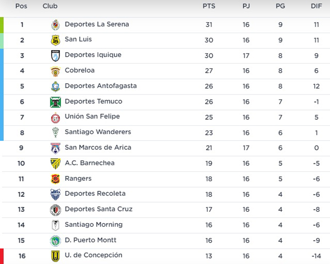Image resolution: width=330 pixels, height=264 pixels.
Task: Select the Deportes Iquique shield logo
Action: coord(56,56)
